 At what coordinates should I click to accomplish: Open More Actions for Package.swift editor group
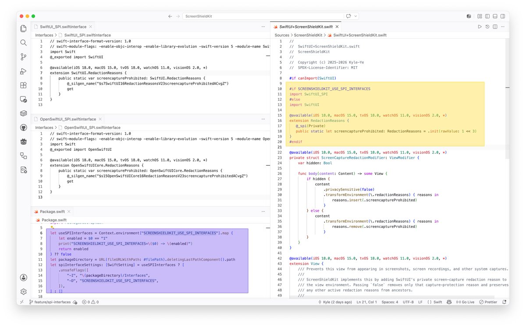(263, 212)
